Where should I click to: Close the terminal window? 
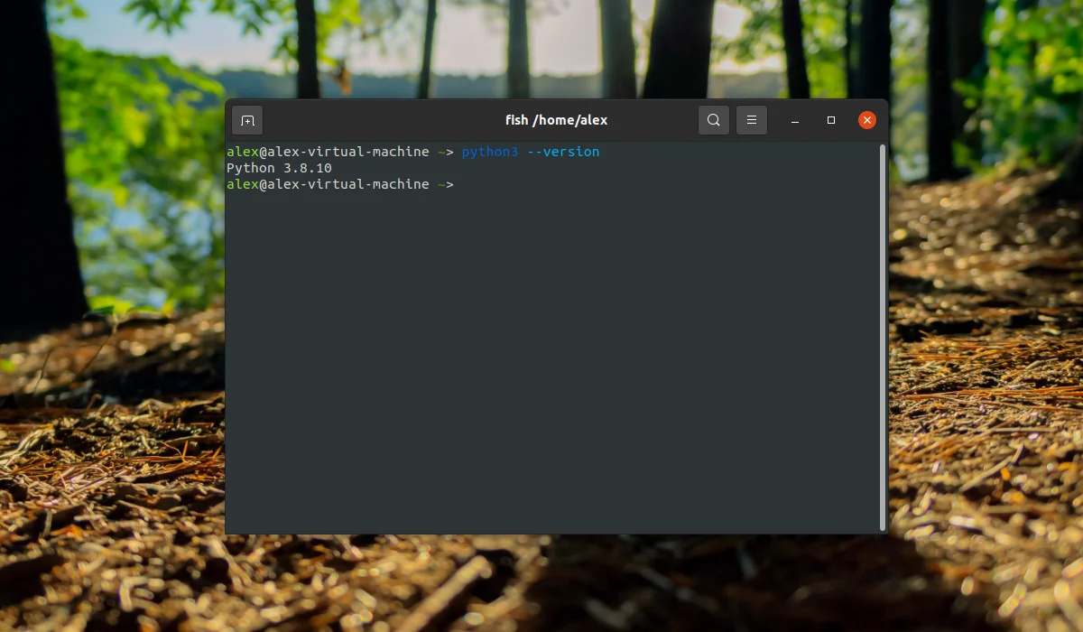click(x=867, y=120)
